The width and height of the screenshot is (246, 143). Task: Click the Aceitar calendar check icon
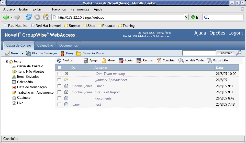tap(121, 60)
